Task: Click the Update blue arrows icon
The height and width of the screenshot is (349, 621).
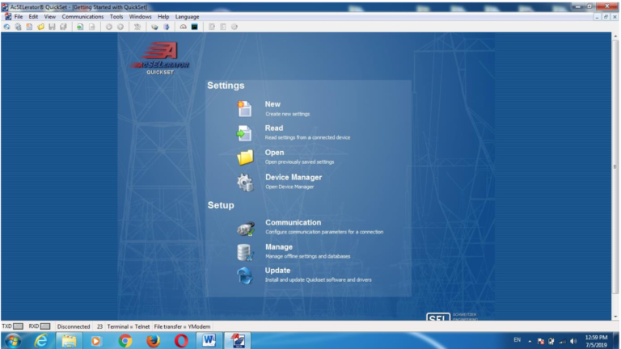Action: pyautogui.click(x=245, y=275)
